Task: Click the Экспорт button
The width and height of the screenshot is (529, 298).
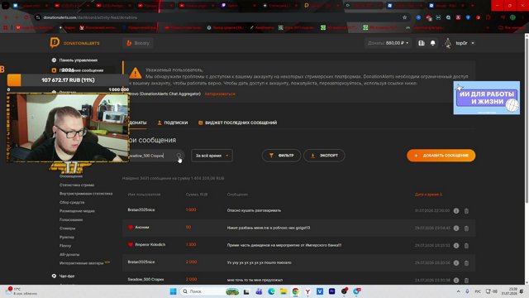Action: tap(324, 156)
